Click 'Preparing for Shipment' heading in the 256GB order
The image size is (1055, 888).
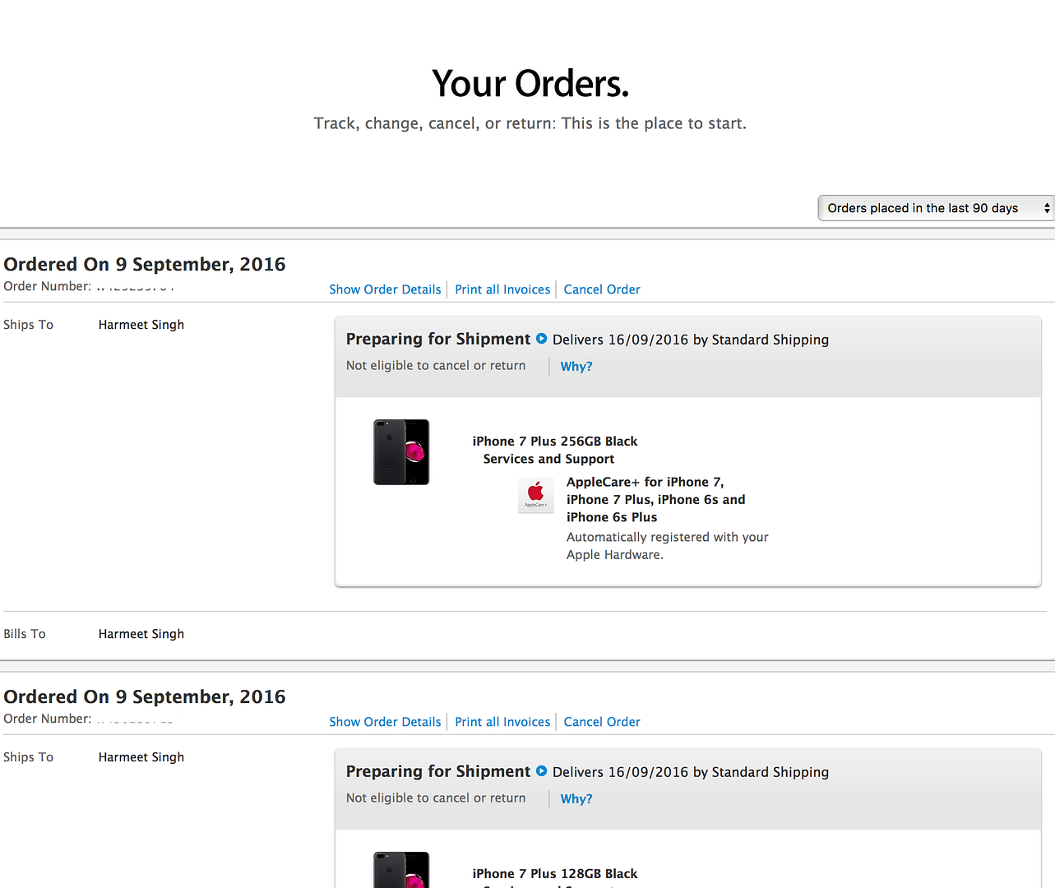[438, 339]
